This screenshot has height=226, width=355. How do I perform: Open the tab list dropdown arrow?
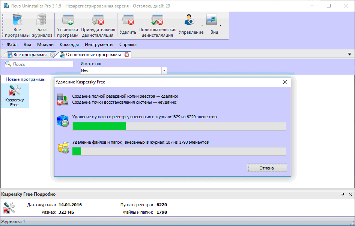(x=350, y=54)
